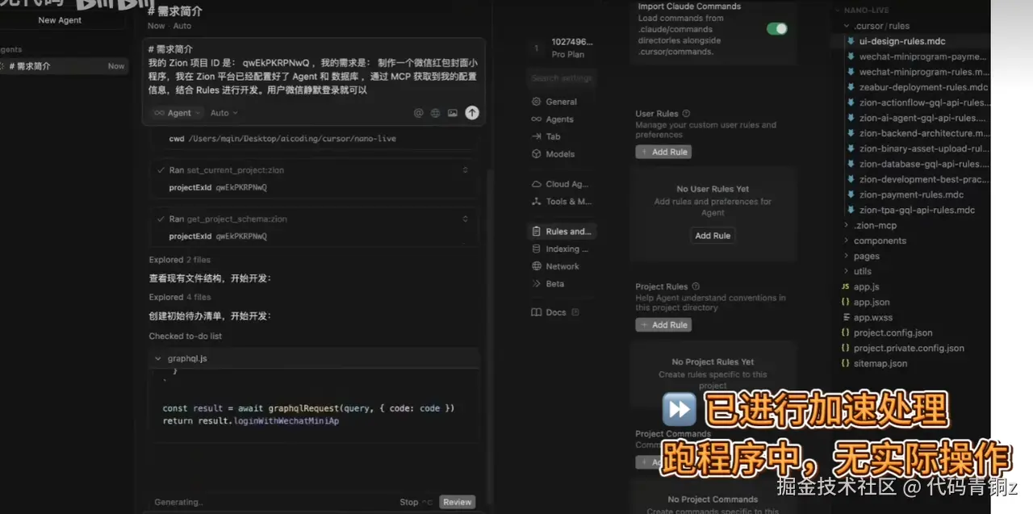This screenshot has width=1033, height=514.
Task: Click Checked to-do list entry
Action: tap(185, 336)
